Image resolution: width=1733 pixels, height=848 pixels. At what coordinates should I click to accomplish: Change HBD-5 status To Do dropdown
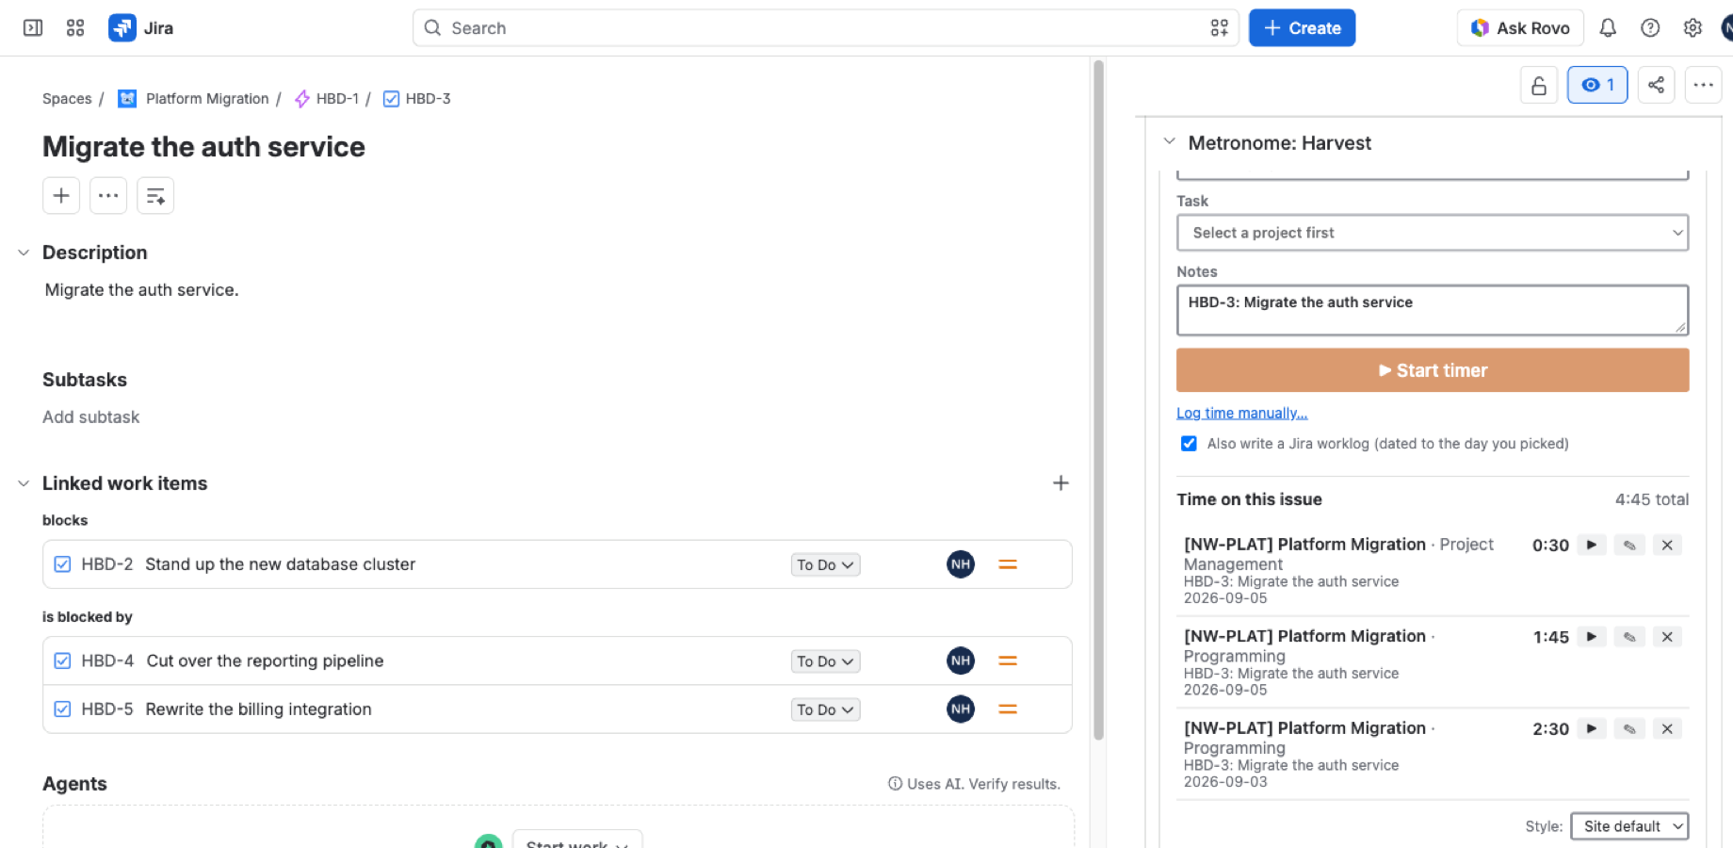point(825,709)
